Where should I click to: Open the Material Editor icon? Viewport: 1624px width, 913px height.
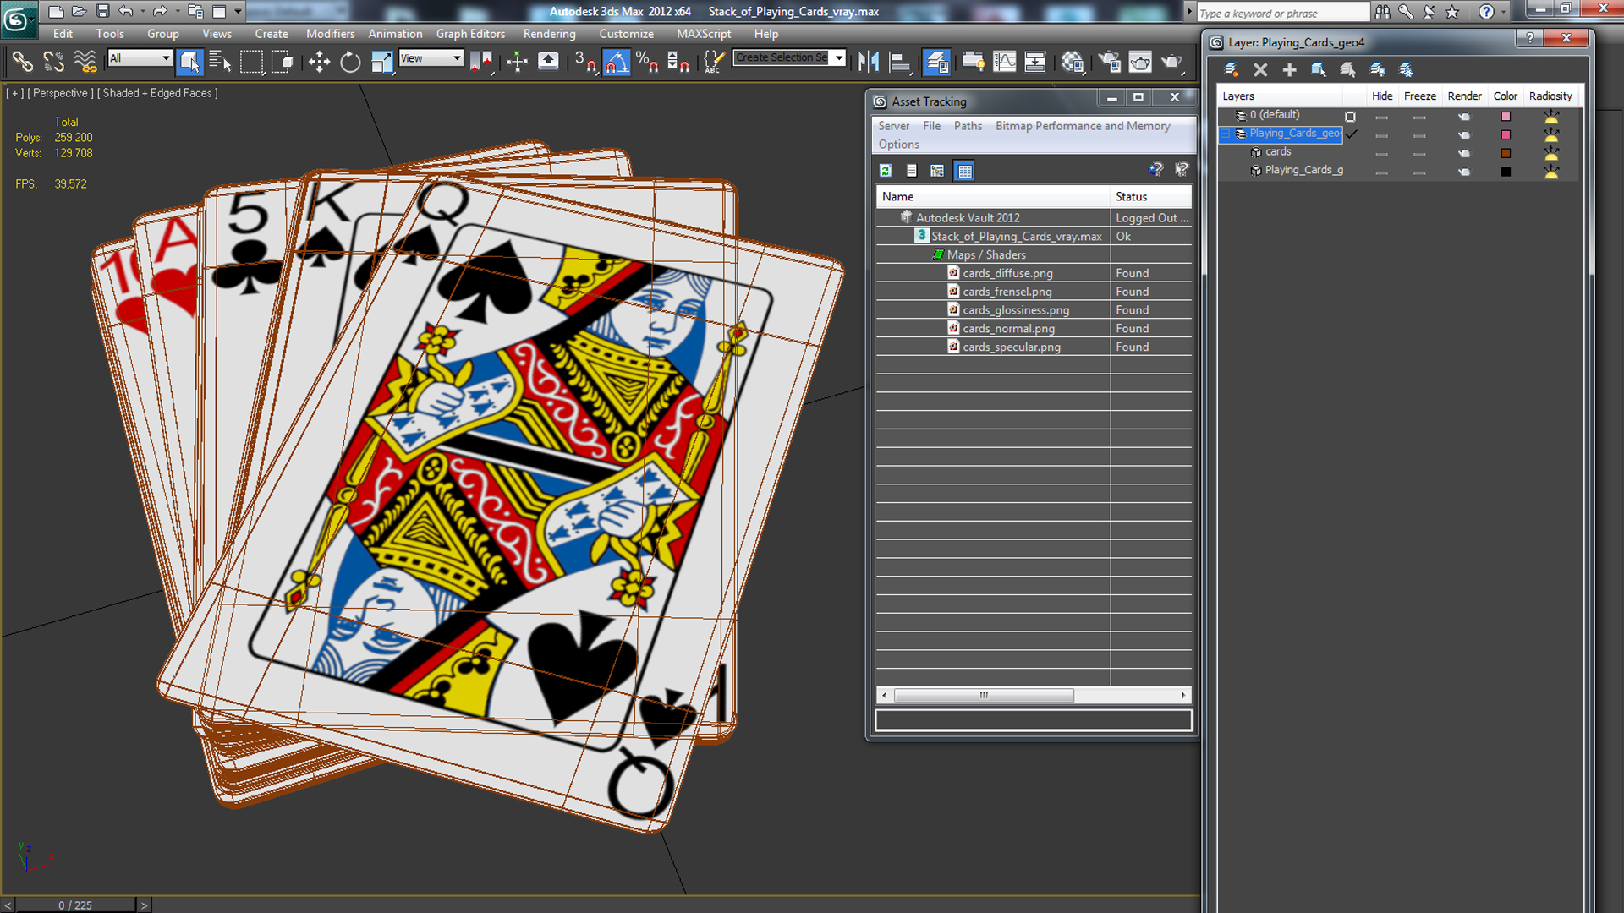[1073, 61]
